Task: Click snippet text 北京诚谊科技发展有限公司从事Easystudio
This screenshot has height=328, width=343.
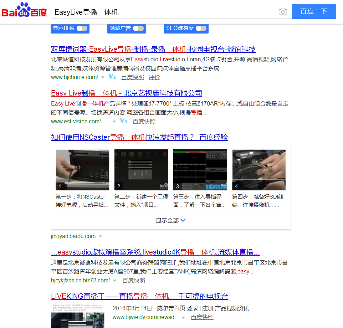Action: [x=169, y=64]
